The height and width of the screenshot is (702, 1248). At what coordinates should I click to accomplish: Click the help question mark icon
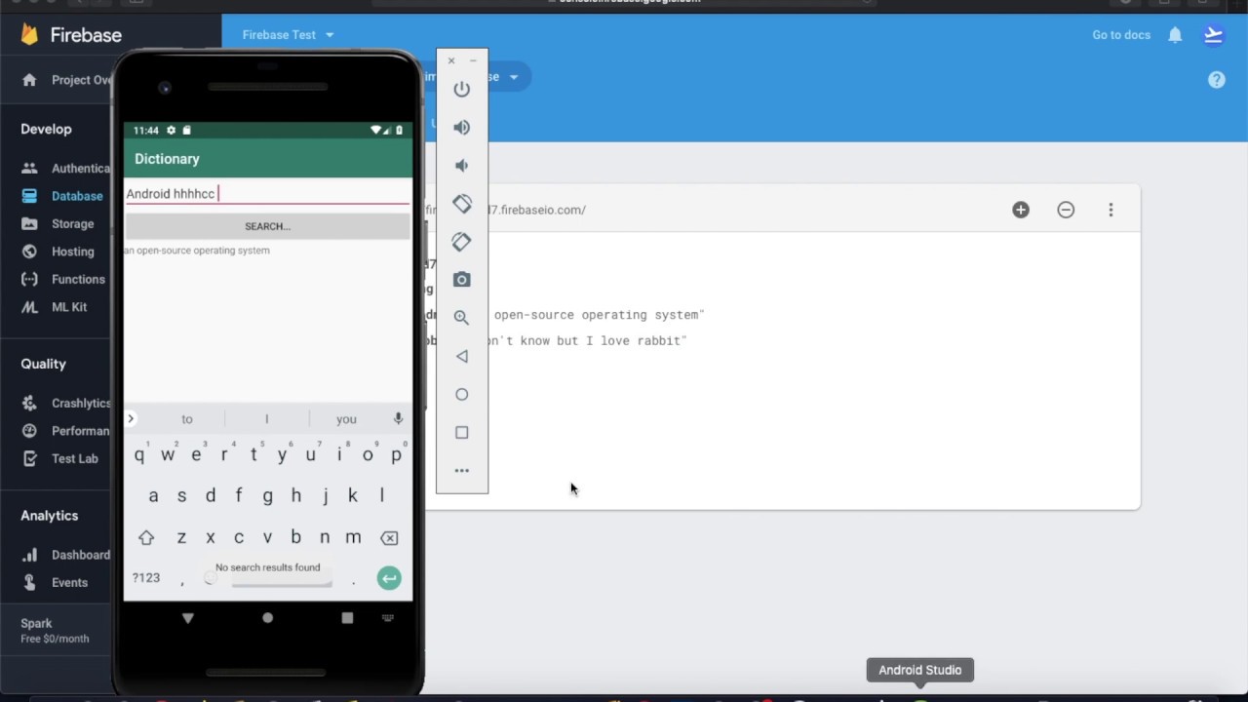pyautogui.click(x=1217, y=80)
